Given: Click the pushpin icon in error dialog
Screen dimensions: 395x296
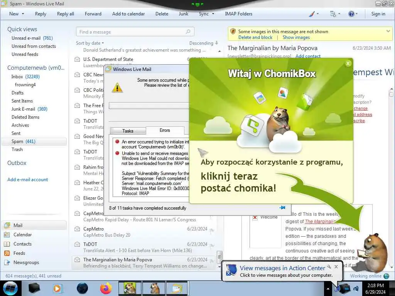Looking at the screenshot, I should 282,208.
